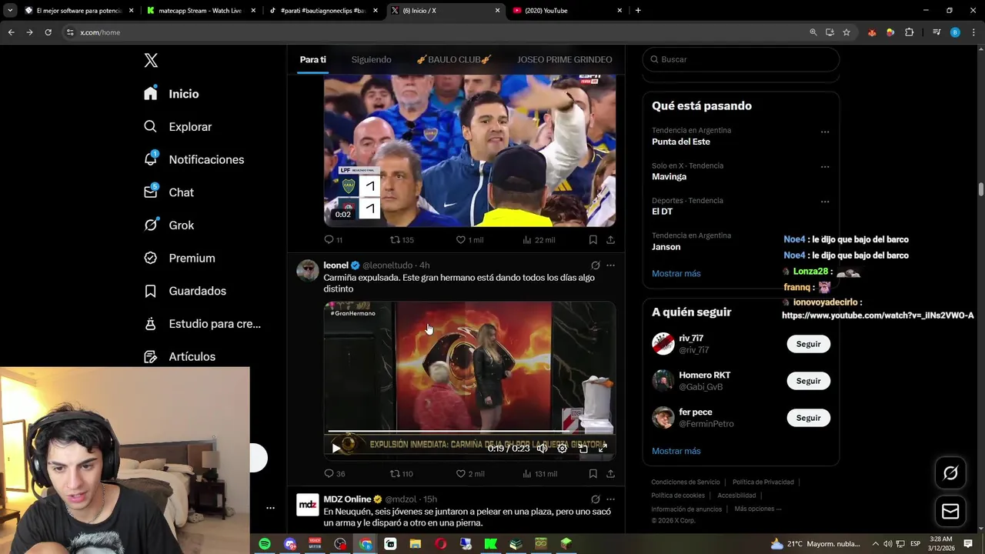Click the Grok icon on leonel's post
This screenshot has width=985, height=554.
click(x=596, y=265)
